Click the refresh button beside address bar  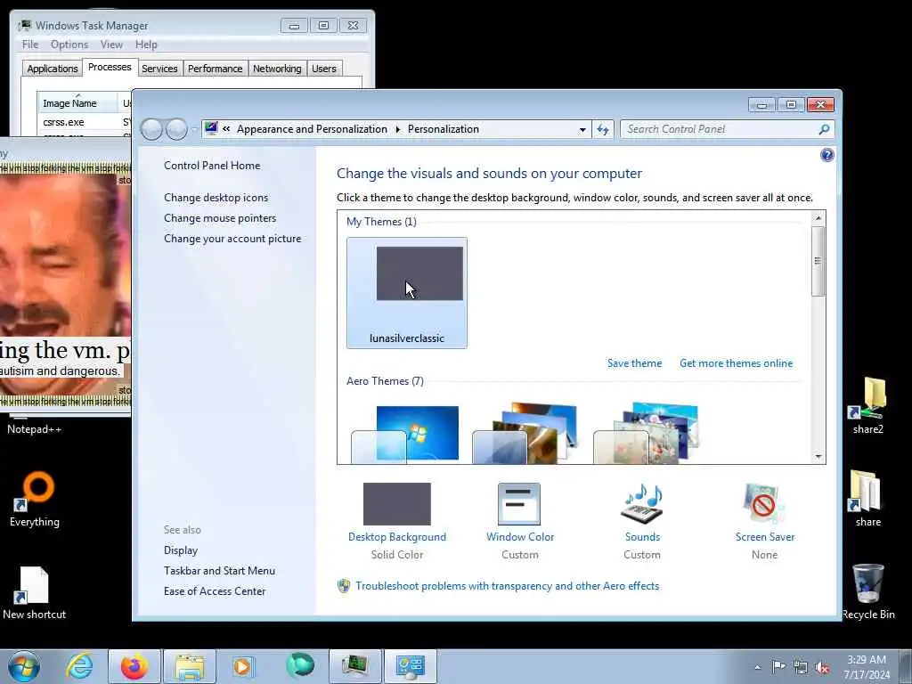[x=603, y=129]
